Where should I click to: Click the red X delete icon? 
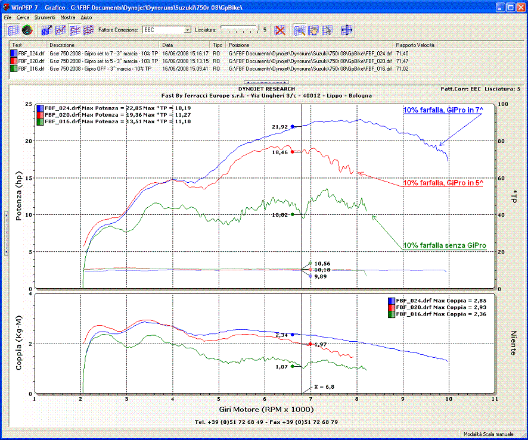pyautogui.click(x=279, y=30)
